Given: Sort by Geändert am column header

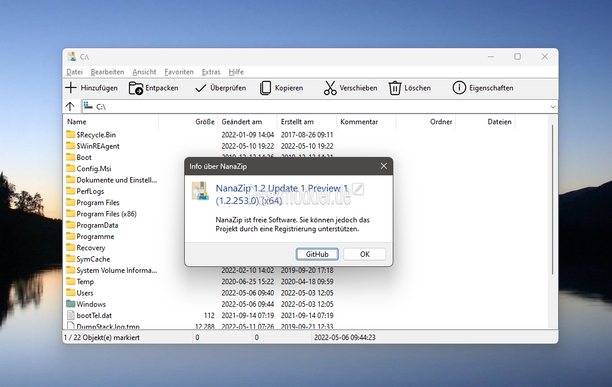Looking at the screenshot, I should tap(247, 122).
